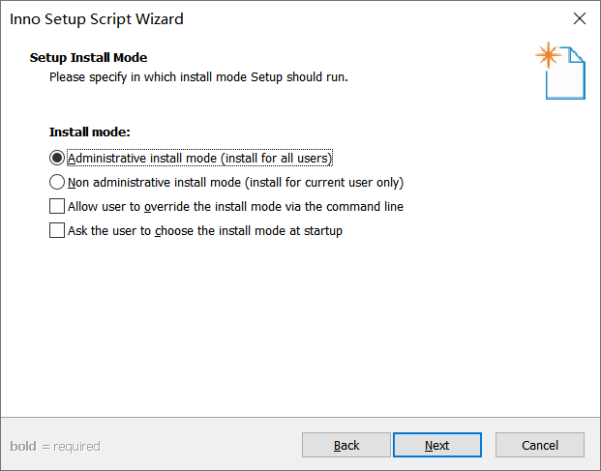Cancel the script wizard
The image size is (601, 471).
click(x=540, y=445)
